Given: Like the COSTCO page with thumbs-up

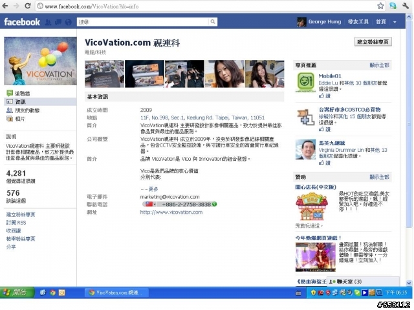Looking at the screenshot, I should coord(325,129).
